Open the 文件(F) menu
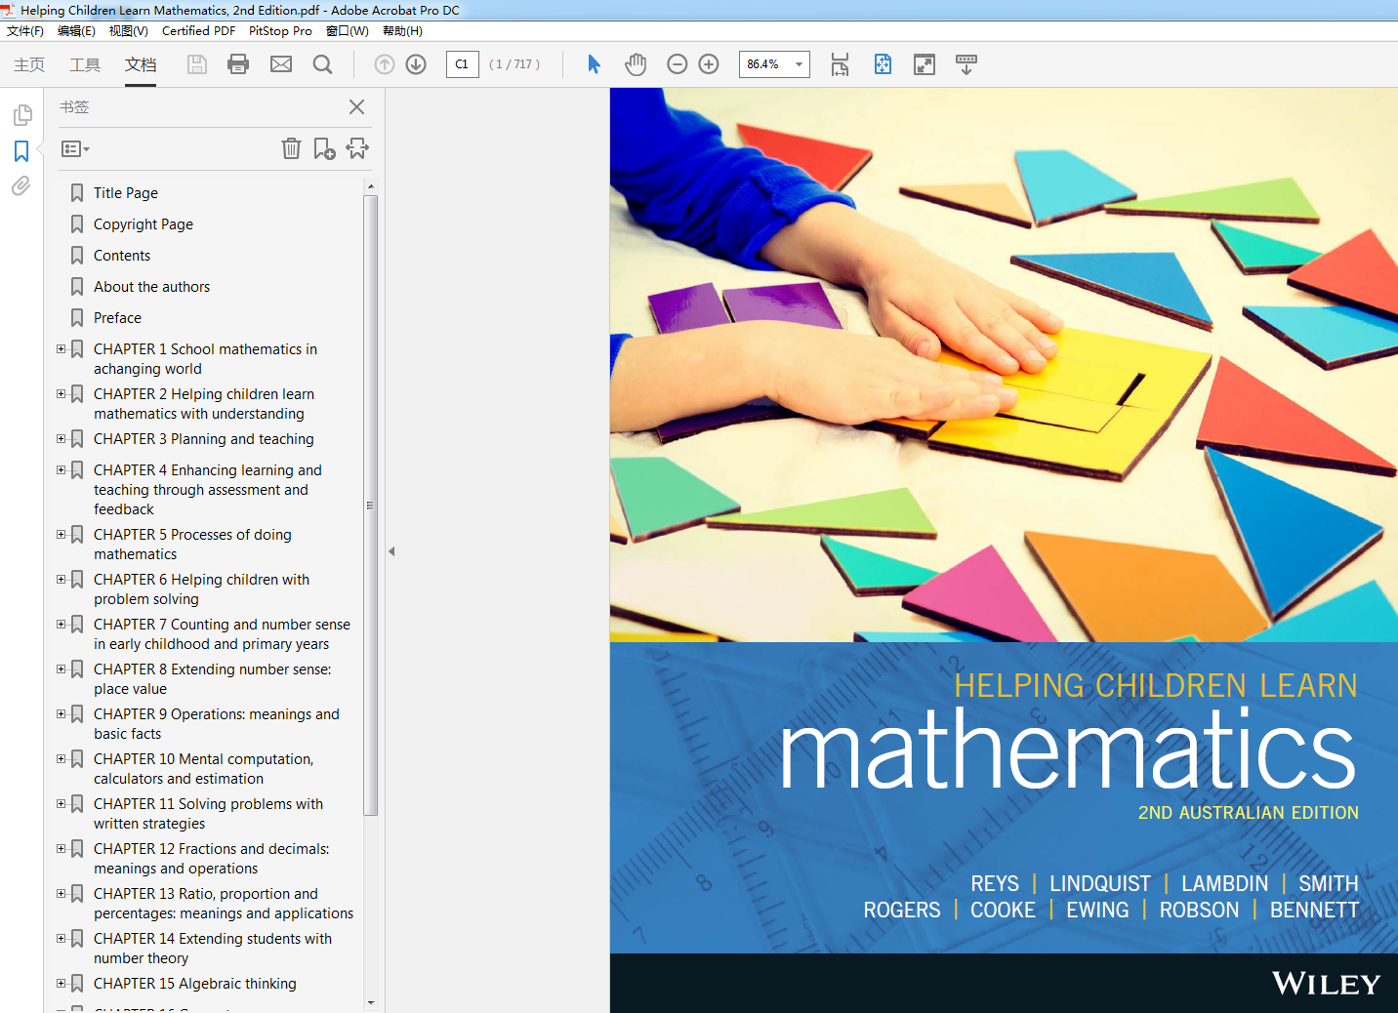Image resolution: width=1398 pixels, height=1013 pixels. 25,31
